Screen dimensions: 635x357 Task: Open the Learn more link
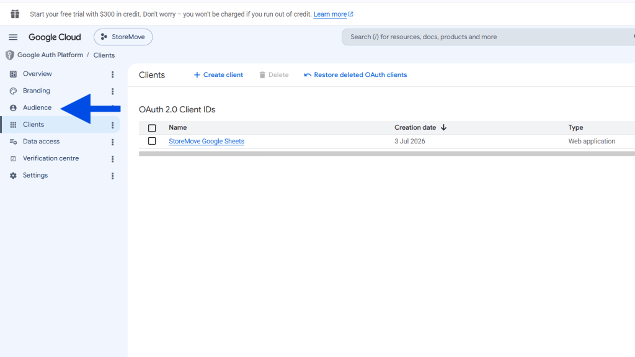coord(333,14)
